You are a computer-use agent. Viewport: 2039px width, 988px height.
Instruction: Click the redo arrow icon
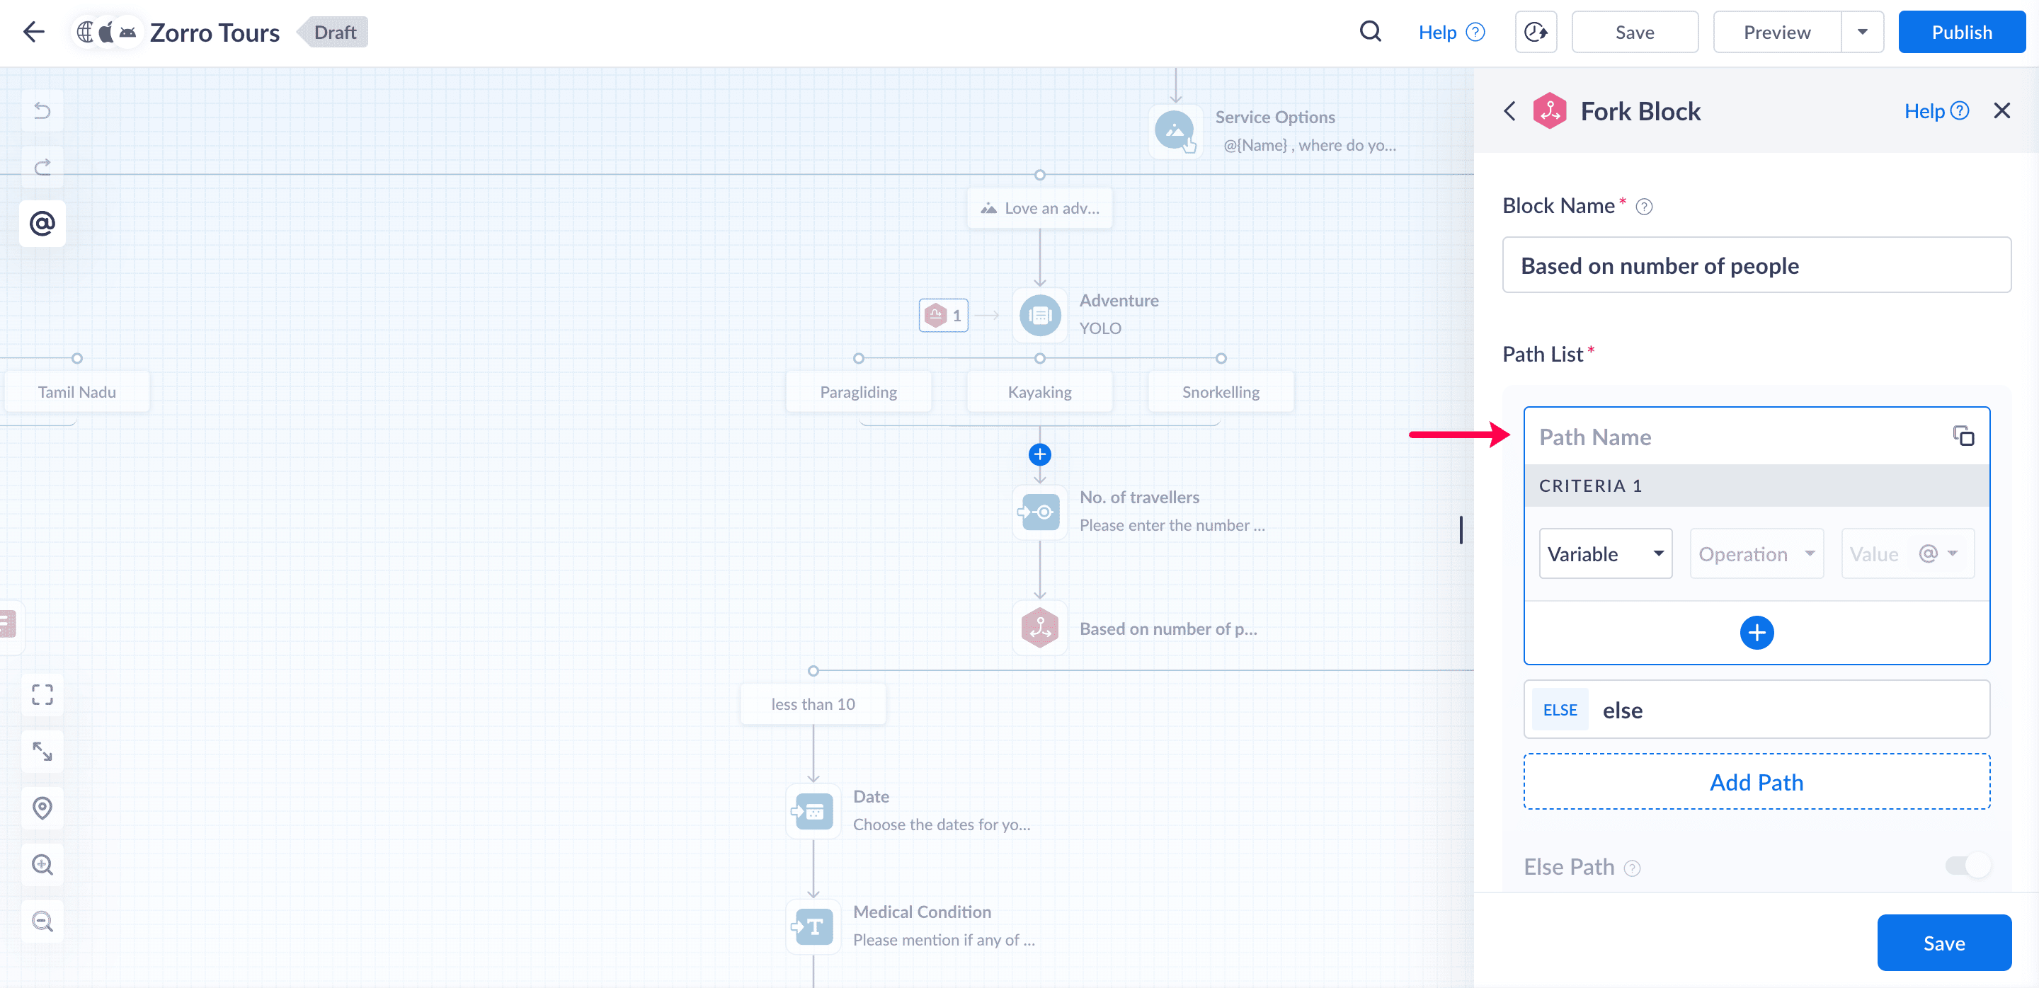pos(42,167)
